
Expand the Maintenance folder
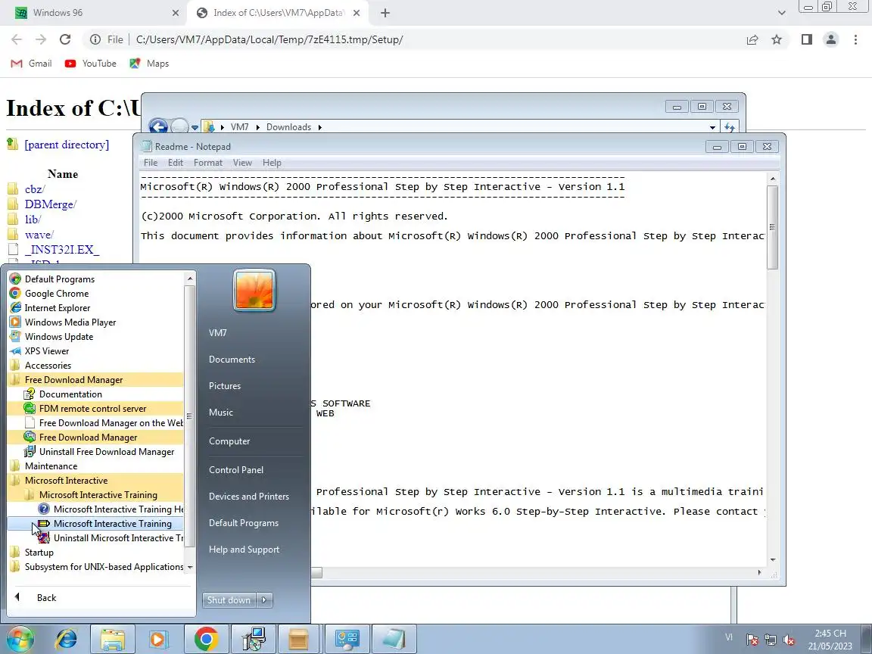click(x=95, y=466)
